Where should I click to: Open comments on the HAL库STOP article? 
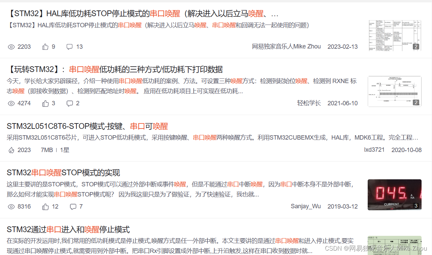(x=69, y=46)
